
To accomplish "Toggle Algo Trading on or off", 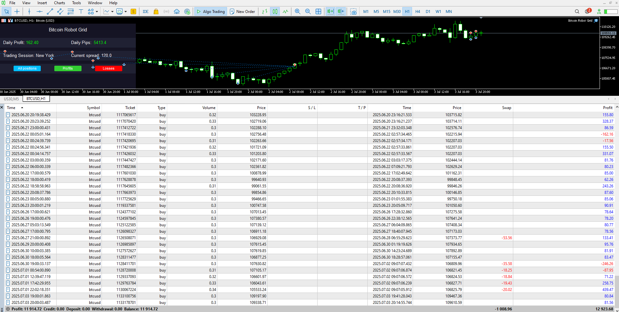I will click(x=211, y=12).
